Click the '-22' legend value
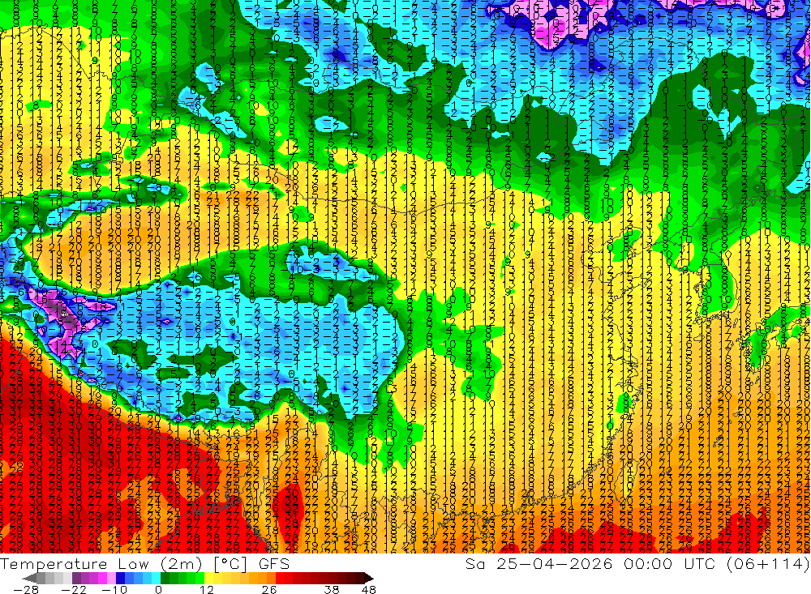Image resolution: width=811 pixels, height=594 pixels. 74,590
